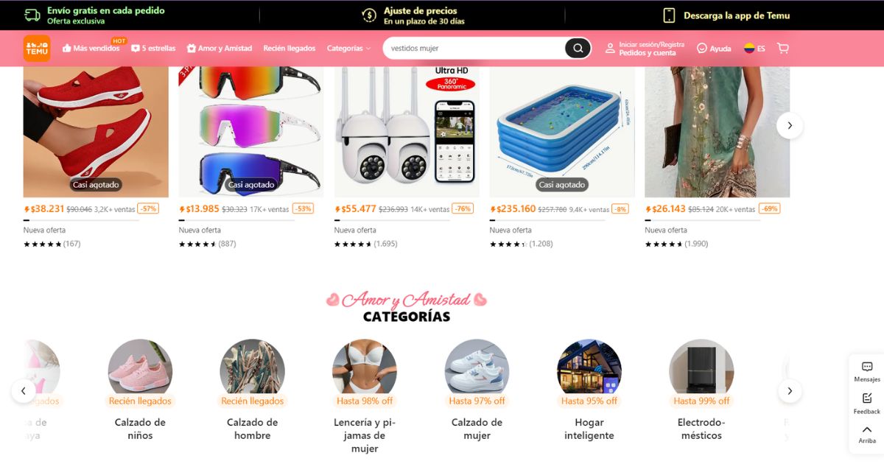Click the Arriba back-to-top arrow

point(867,434)
